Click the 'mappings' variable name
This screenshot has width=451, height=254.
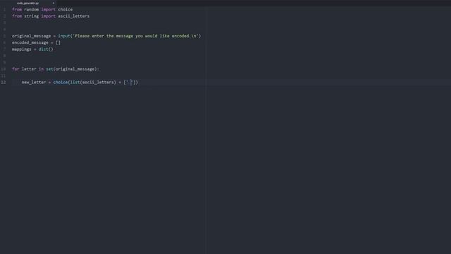pos(22,49)
